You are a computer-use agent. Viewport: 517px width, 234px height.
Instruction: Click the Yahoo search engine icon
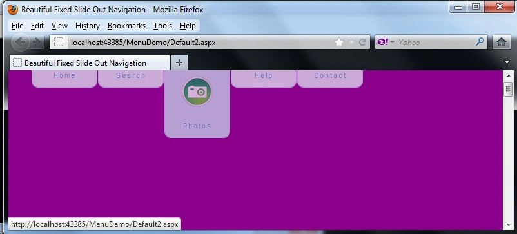click(383, 42)
